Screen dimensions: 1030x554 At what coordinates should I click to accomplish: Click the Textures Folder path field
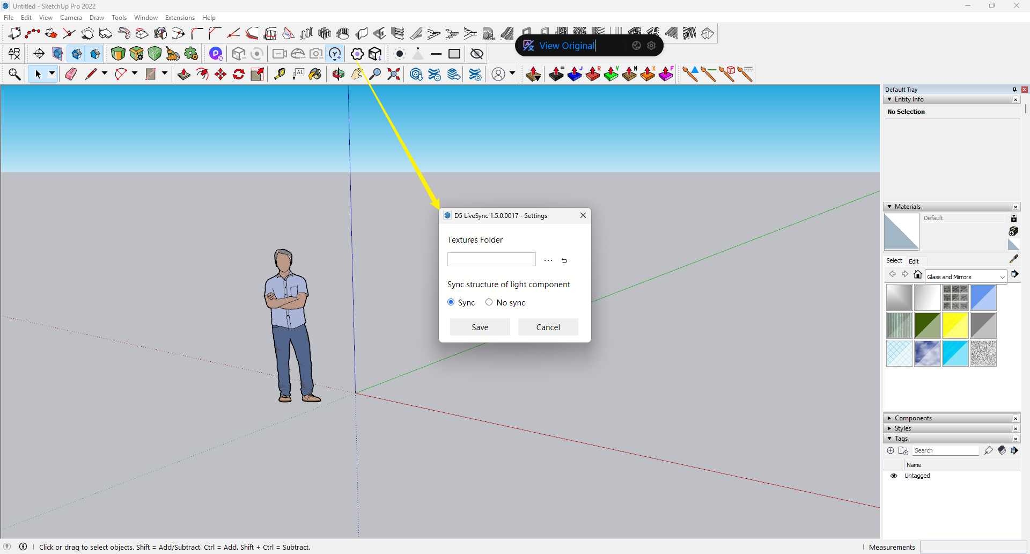pyautogui.click(x=491, y=259)
